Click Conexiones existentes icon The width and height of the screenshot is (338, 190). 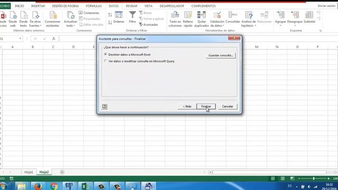53,20
